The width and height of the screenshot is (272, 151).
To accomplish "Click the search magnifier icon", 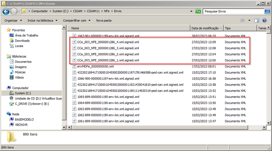I will tap(267, 12).
